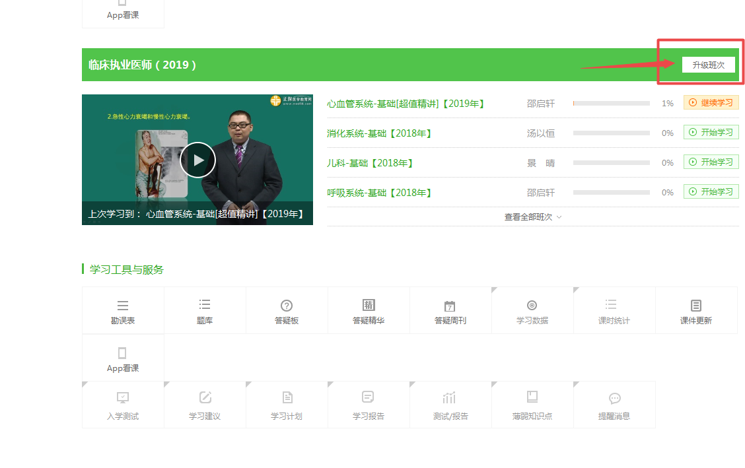This screenshot has width=745, height=468.
Task: Click 继续学习 for 心血管系统 course
Action: click(711, 103)
